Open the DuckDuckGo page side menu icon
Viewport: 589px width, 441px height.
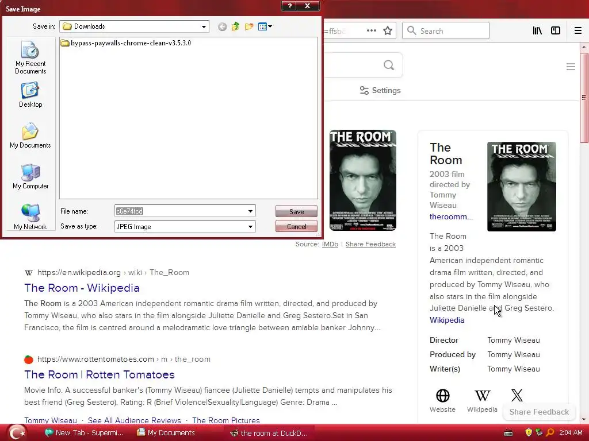coord(571,67)
